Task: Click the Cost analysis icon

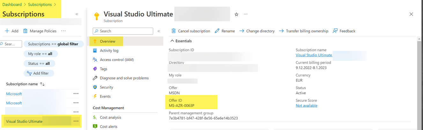Action: point(95,118)
